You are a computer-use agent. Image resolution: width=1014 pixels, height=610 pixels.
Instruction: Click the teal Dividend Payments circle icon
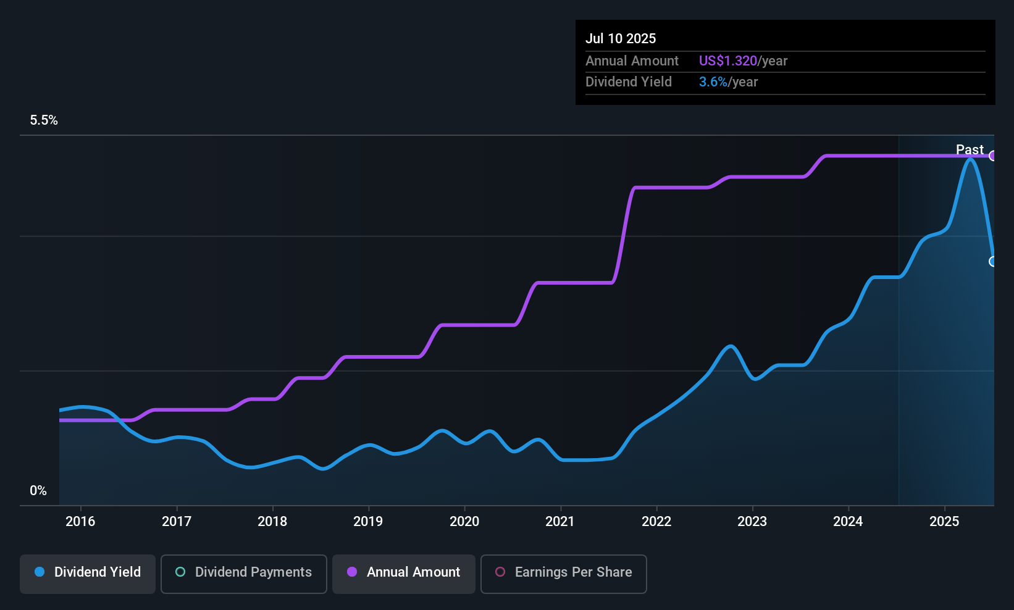click(180, 572)
